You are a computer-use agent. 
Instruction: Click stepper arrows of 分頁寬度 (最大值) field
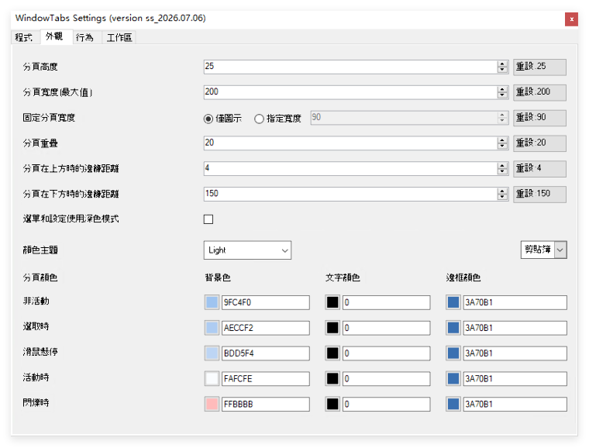502,92
